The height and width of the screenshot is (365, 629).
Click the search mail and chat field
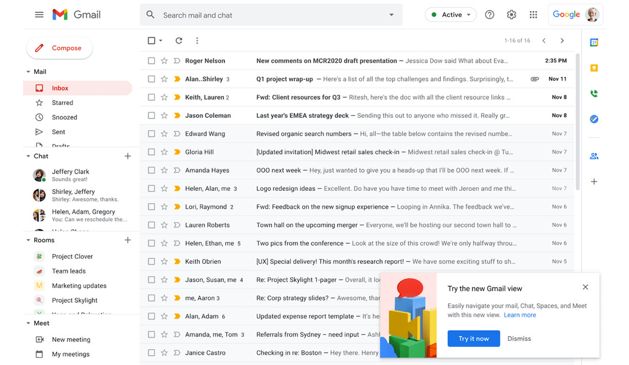coord(253,15)
